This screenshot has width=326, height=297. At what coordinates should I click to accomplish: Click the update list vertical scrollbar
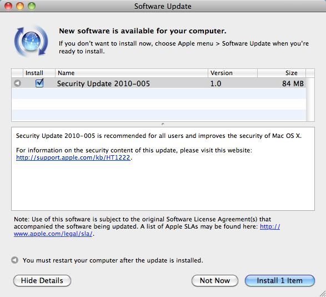pyautogui.click(x=310, y=100)
